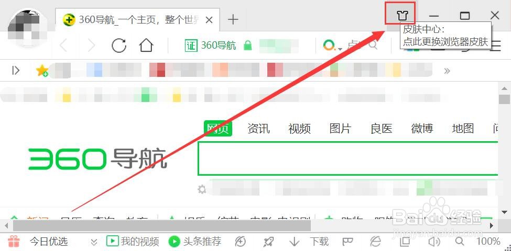
Task: Click the vertical scrollbar up arrow
Action: (504, 88)
